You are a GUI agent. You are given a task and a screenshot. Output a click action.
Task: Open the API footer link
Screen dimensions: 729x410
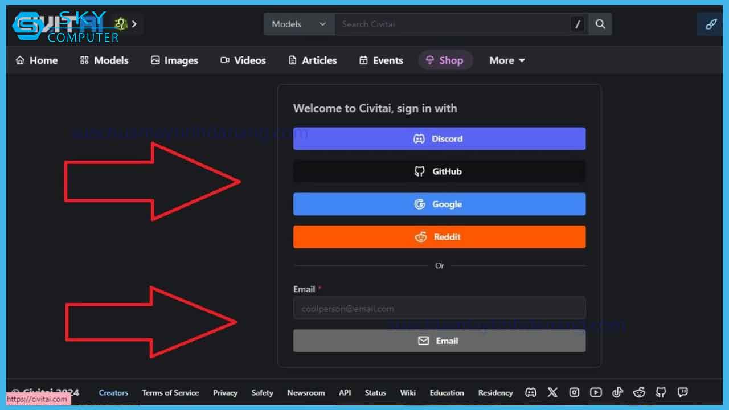(x=345, y=393)
